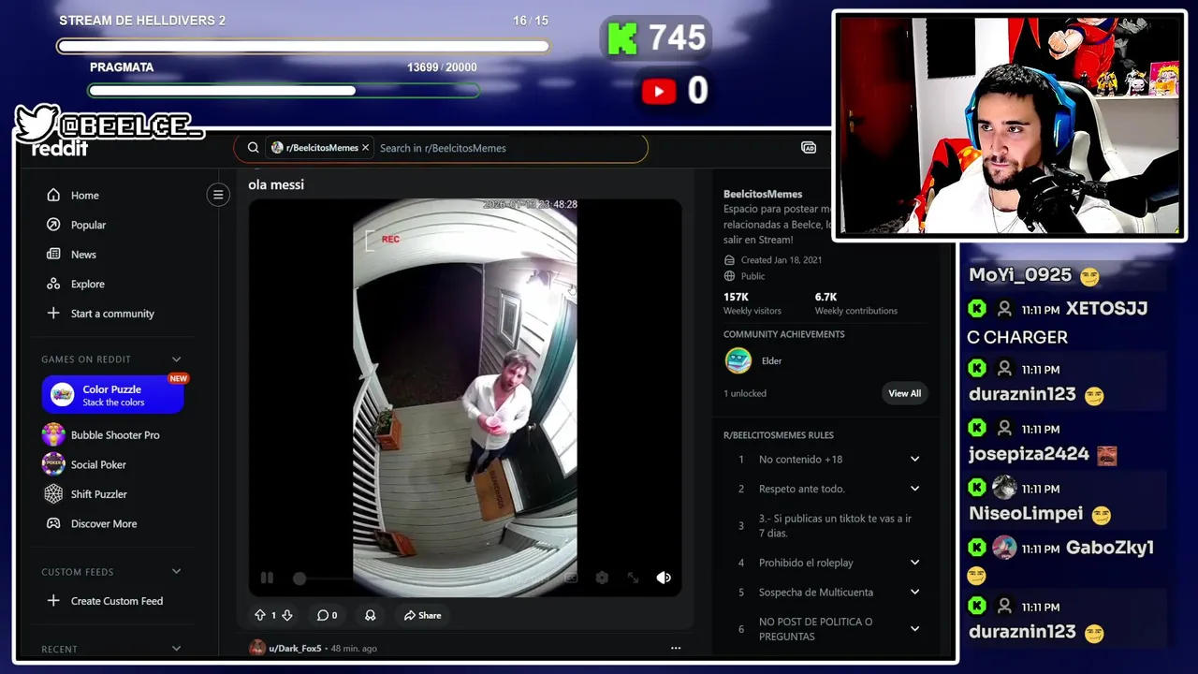
Task: Click the Popular arrow icon
Action: (x=53, y=225)
